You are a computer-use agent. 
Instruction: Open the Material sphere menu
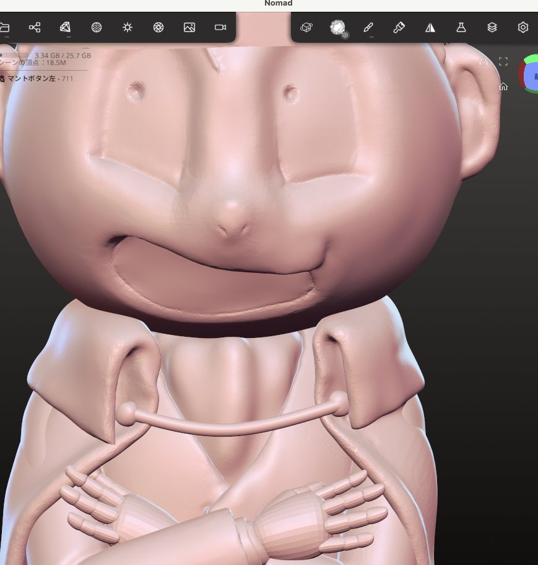click(97, 27)
